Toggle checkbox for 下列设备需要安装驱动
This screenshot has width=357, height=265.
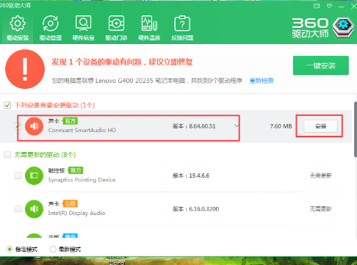pyautogui.click(x=7, y=105)
